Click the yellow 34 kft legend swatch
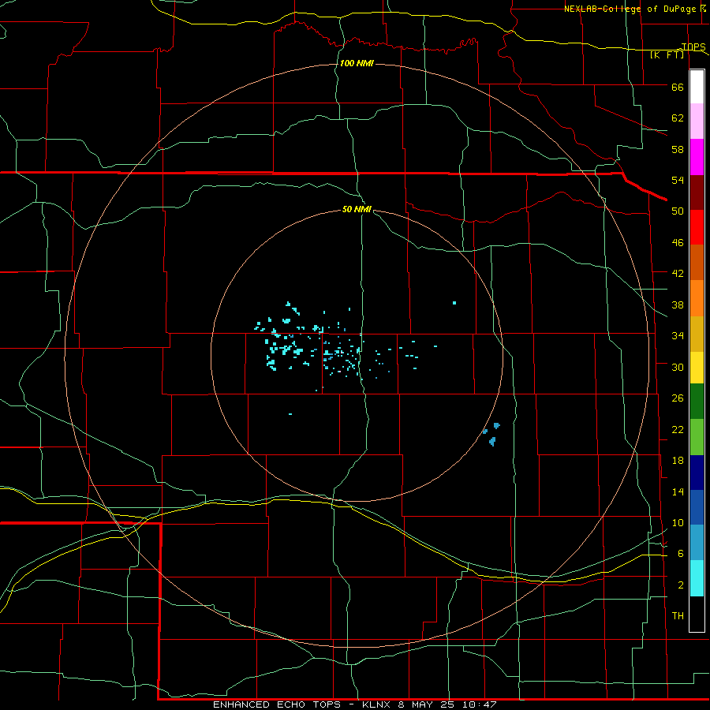 point(697,367)
